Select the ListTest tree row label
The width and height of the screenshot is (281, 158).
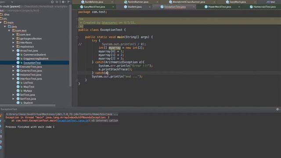28,83
